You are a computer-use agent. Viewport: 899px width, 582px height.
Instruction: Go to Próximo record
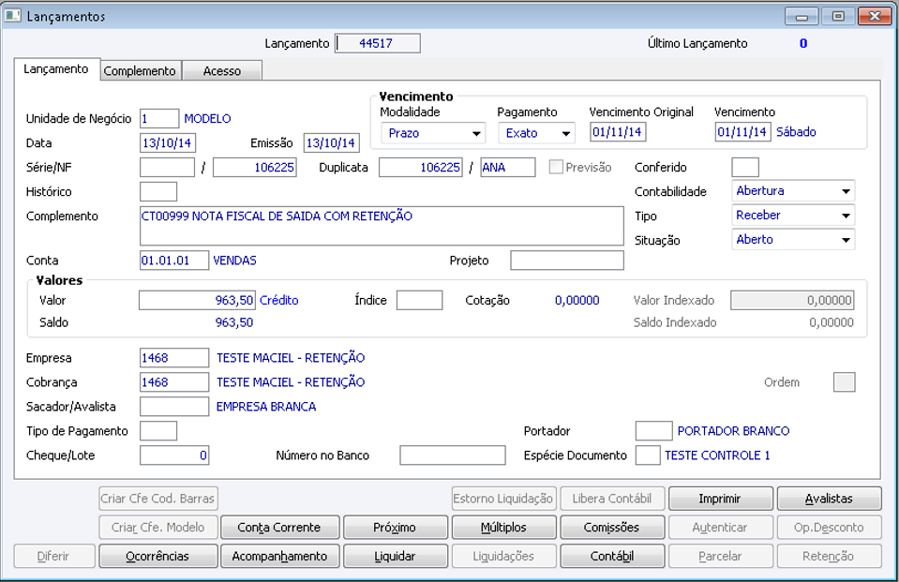click(395, 527)
